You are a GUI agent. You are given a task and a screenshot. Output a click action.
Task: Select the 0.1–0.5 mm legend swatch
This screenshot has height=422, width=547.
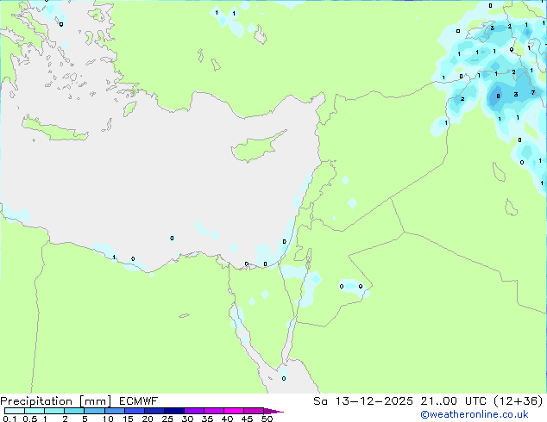coord(15,411)
